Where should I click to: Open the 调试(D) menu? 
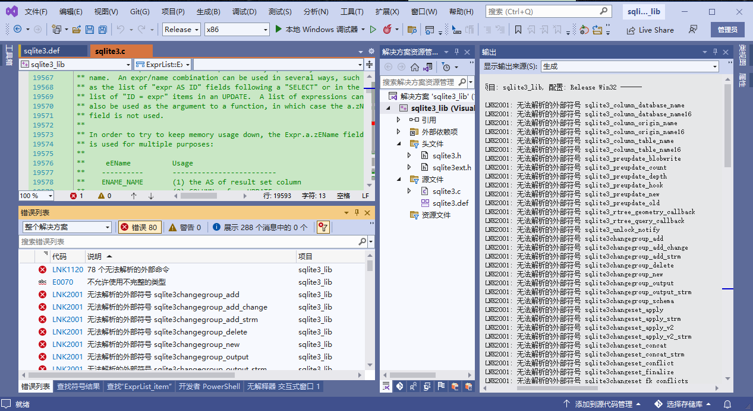click(x=244, y=12)
